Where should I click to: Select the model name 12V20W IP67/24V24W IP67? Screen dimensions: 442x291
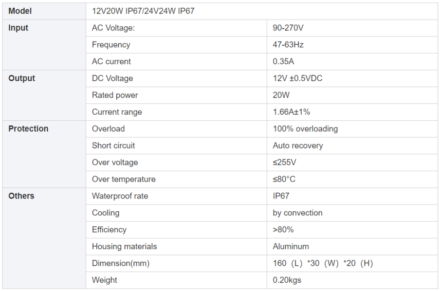143,11
